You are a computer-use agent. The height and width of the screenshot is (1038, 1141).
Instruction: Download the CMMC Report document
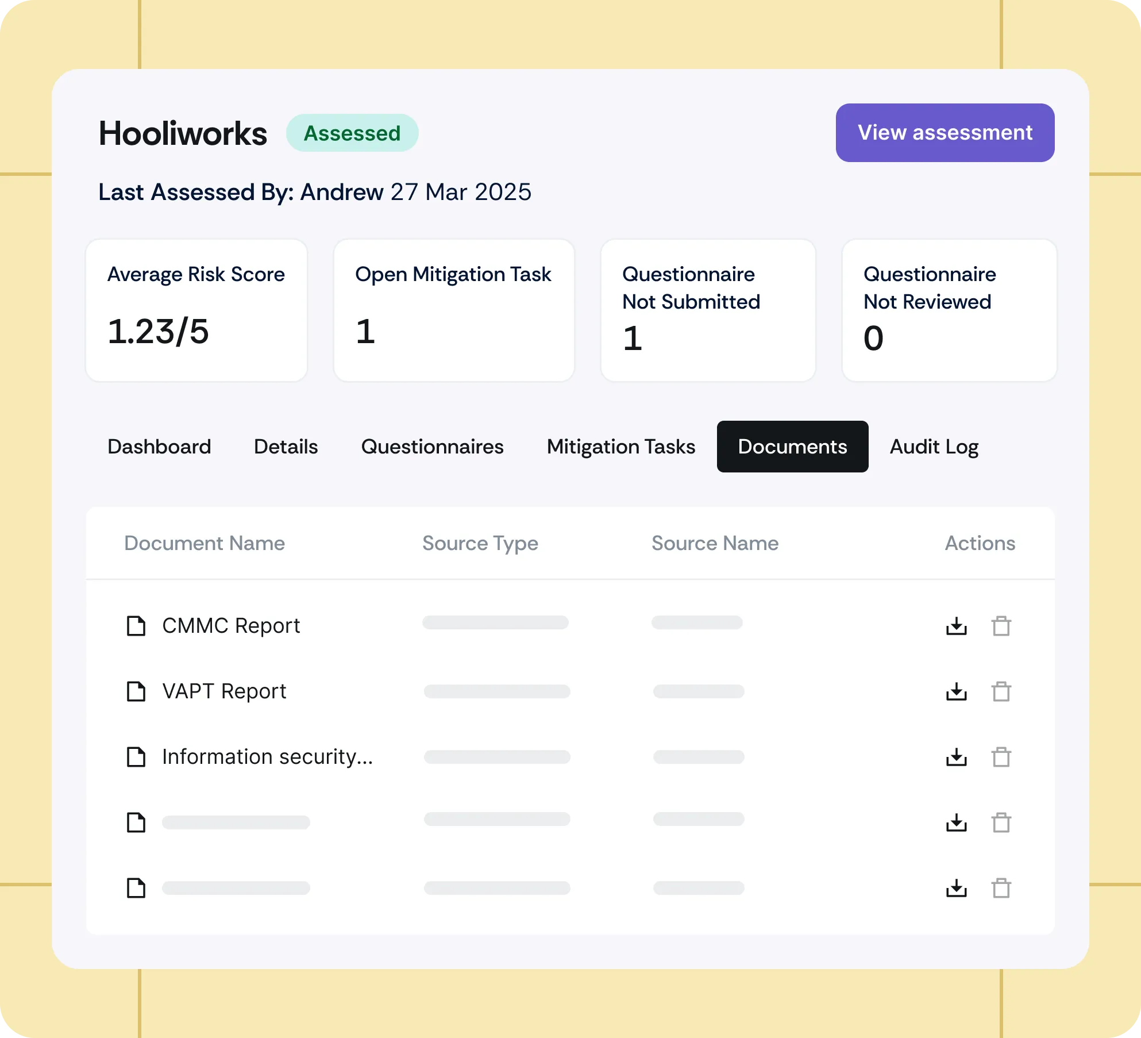pyautogui.click(x=956, y=626)
